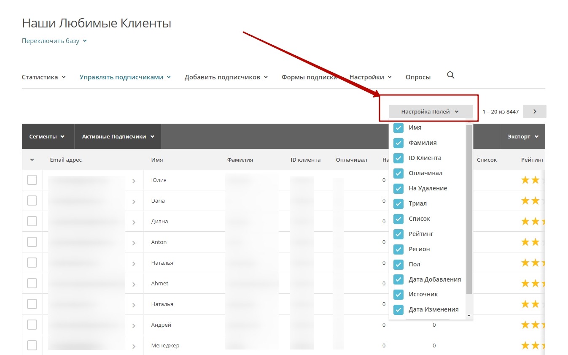Open the Активные Подписчики filter
The width and height of the screenshot is (568, 355).
click(x=118, y=137)
